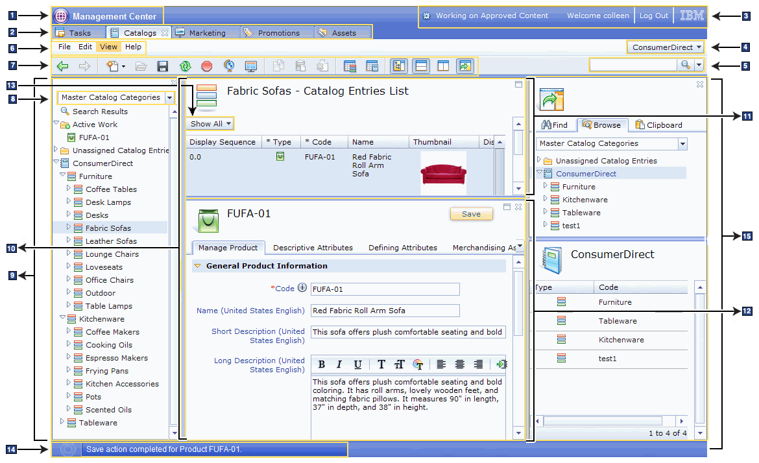The image size is (759, 463).
Task: Click the Open folder toolbar icon
Action: pyautogui.click(x=141, y=65)
